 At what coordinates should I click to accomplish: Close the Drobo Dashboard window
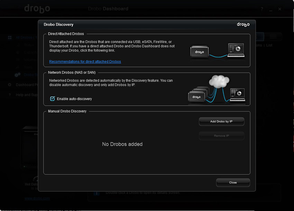[280, 9]
